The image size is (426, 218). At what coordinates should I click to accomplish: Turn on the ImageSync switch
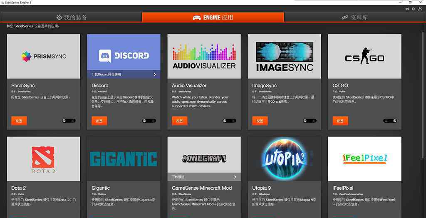pyautogui.click(x=310, y=121)
